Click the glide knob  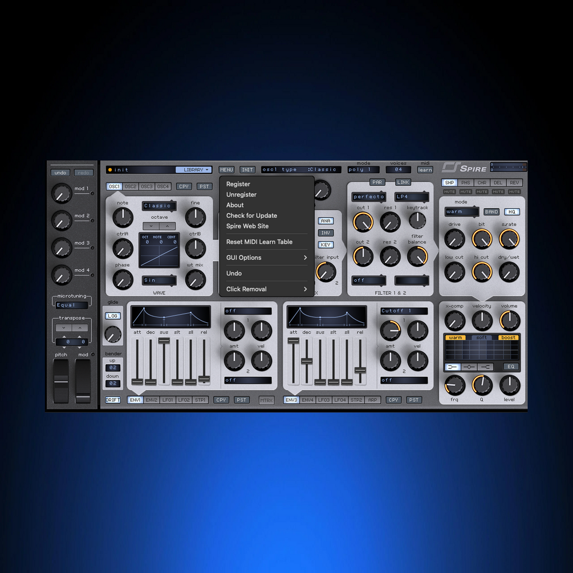click(112, 334)
